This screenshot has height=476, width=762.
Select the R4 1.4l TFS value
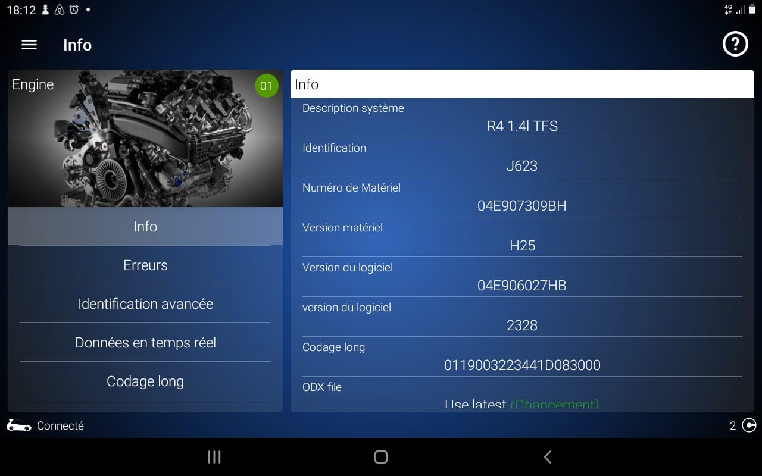point(522,126)
